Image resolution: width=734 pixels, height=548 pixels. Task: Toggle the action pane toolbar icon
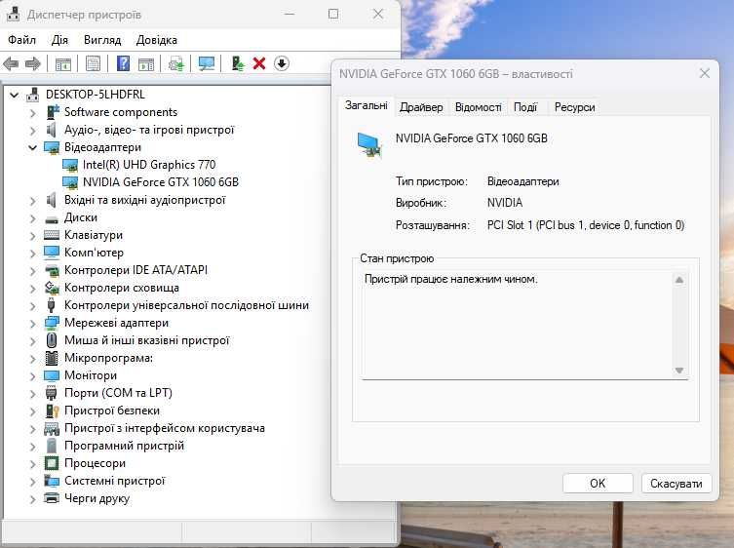(x=146, y=63)
